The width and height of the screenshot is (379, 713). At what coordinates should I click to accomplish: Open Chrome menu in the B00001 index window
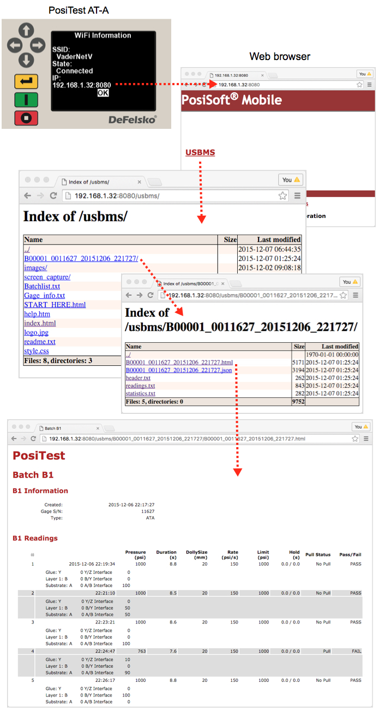355,295
